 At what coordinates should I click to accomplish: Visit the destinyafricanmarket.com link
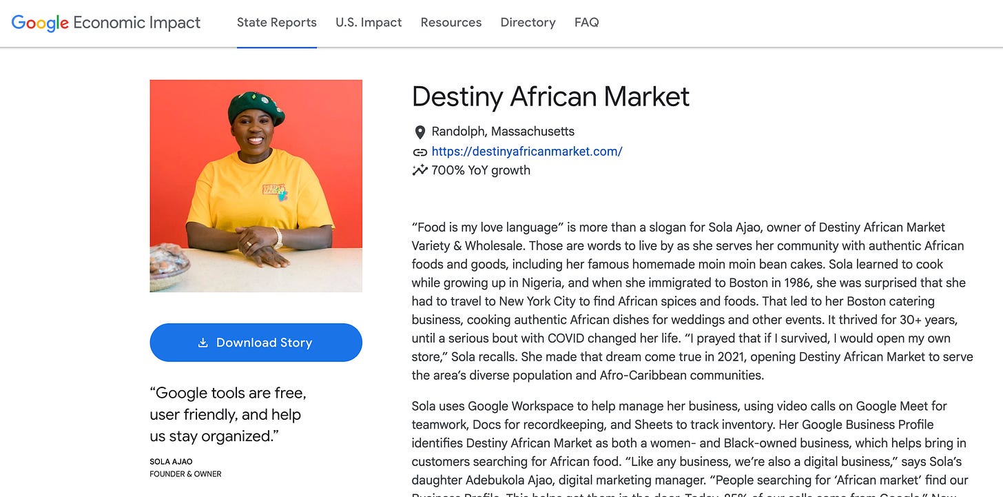click(527, 152)
